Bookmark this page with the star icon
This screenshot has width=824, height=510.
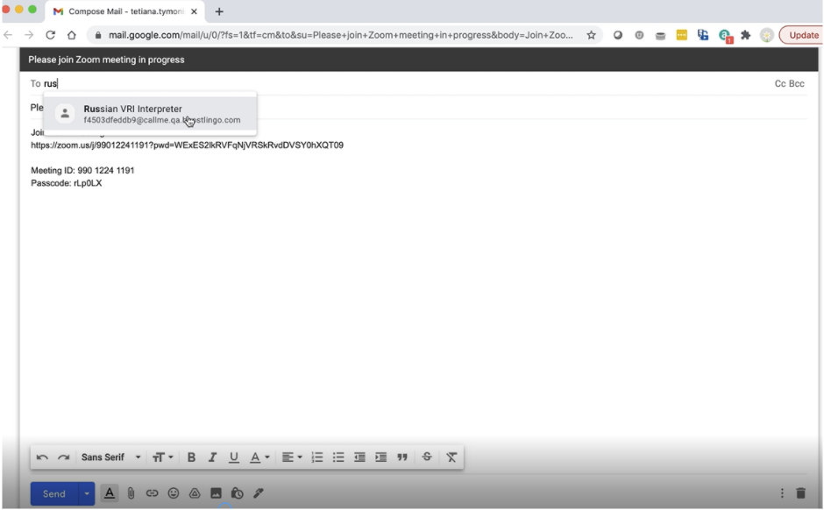pyautogui.click(x=592, y=35)
